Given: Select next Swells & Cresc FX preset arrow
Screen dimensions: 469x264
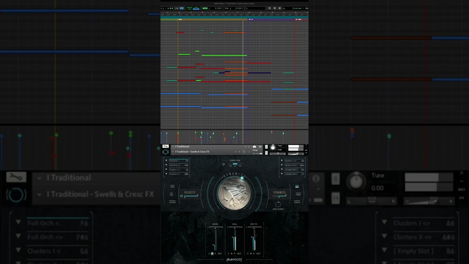Looking at the screenshot, I should click(x=239, y=152).
